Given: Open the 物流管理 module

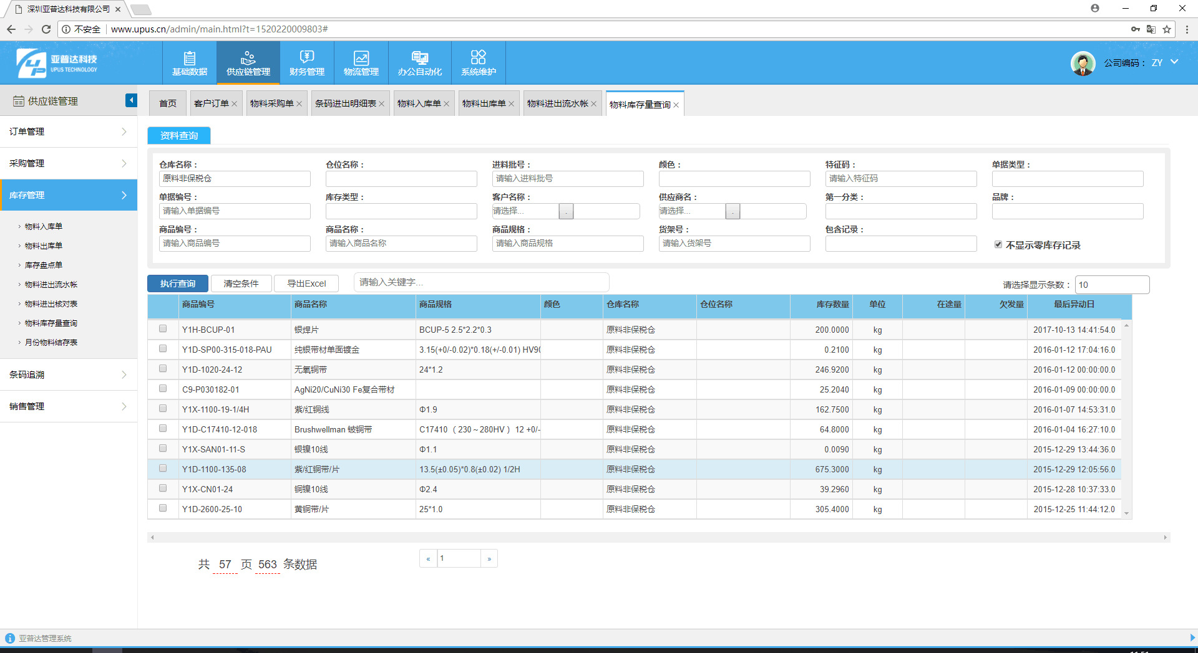Looking at the screenshot, I should pos(361,62).
